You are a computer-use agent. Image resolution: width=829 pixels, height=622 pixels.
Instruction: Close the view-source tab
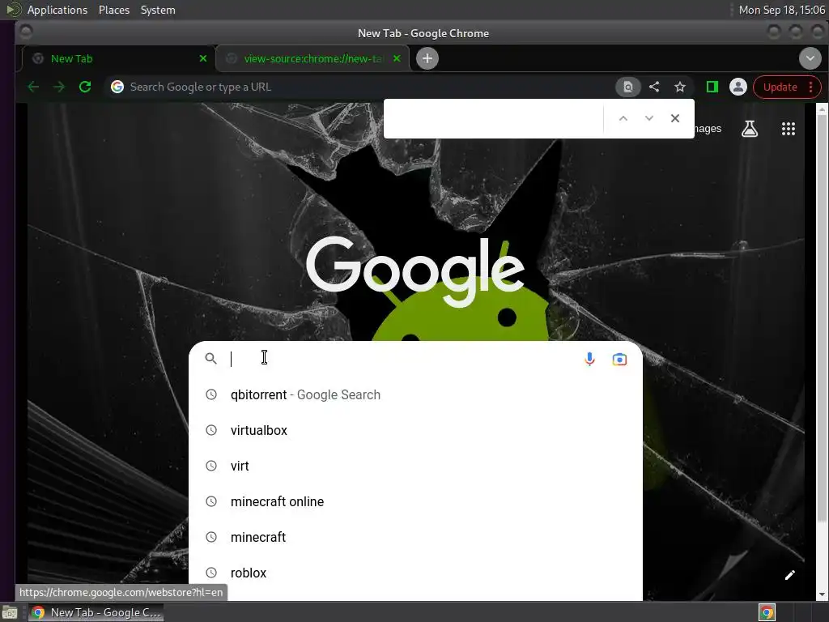click(x=397, y=58)
